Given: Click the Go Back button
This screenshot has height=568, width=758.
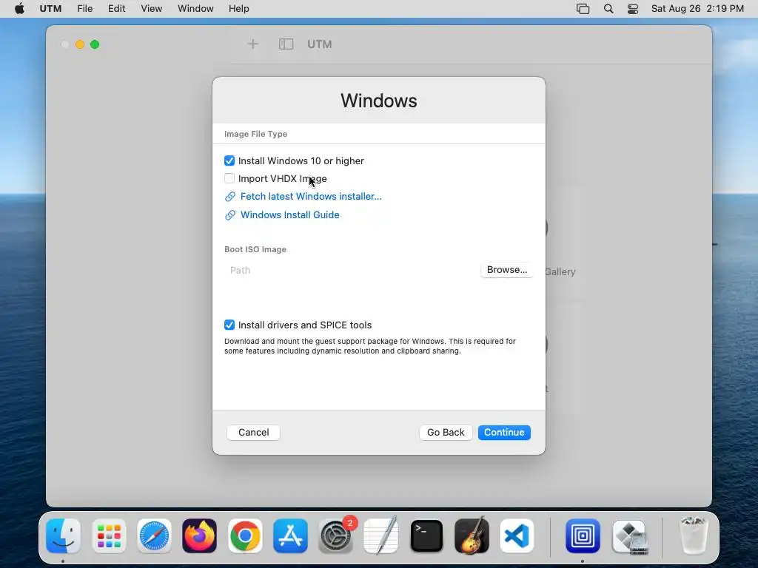Looking at the screenshot, I should [445, 432].
